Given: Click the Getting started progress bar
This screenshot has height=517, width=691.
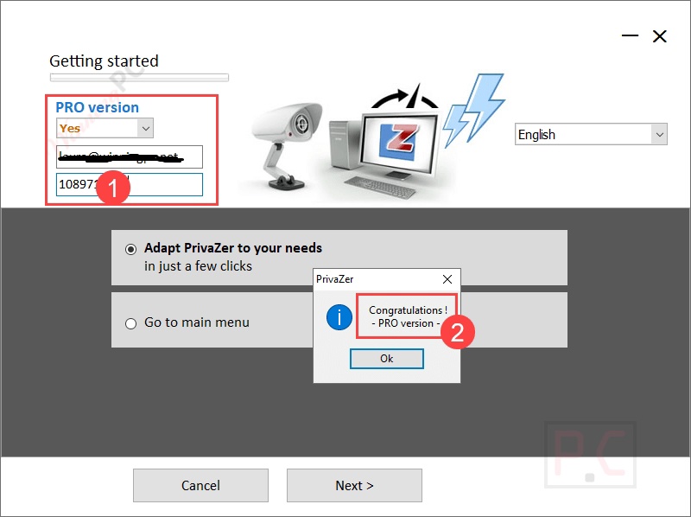Looking at the screenshot, I should [x=139, y=78].
